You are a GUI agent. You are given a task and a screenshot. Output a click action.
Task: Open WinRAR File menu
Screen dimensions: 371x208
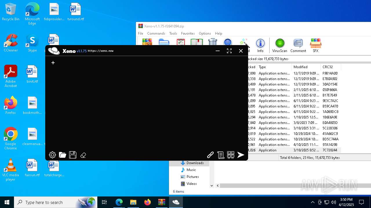141,34
